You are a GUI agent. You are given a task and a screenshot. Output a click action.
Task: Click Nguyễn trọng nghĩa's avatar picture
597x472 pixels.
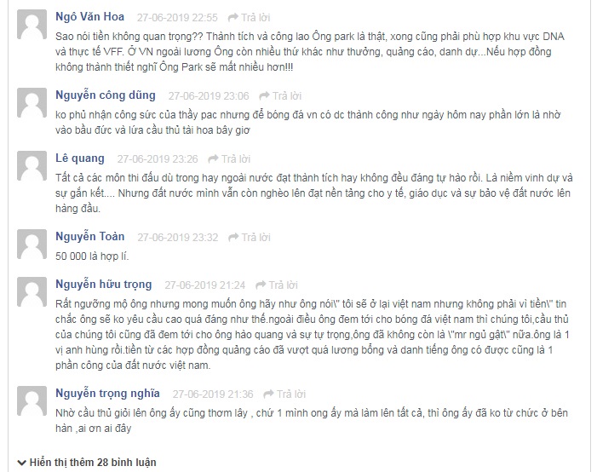click(32, 400)
